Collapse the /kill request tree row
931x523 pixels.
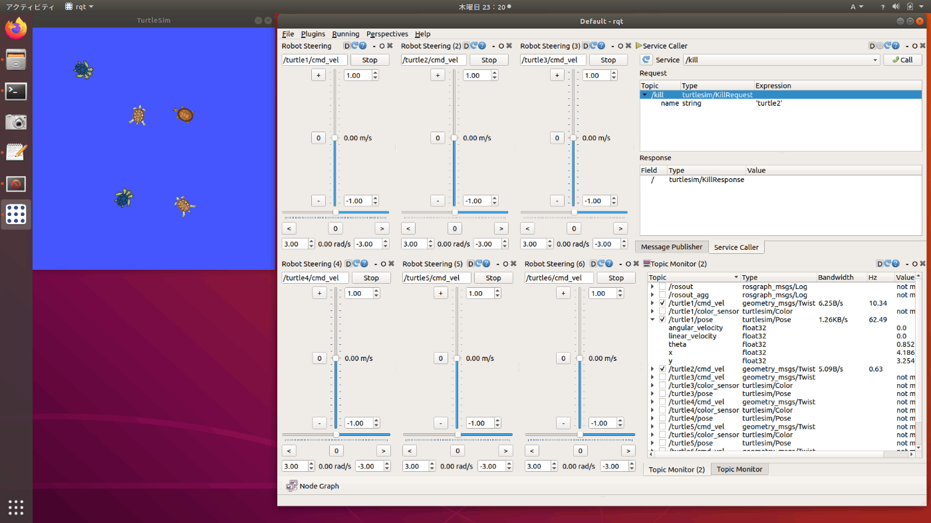tap(645, 95)
